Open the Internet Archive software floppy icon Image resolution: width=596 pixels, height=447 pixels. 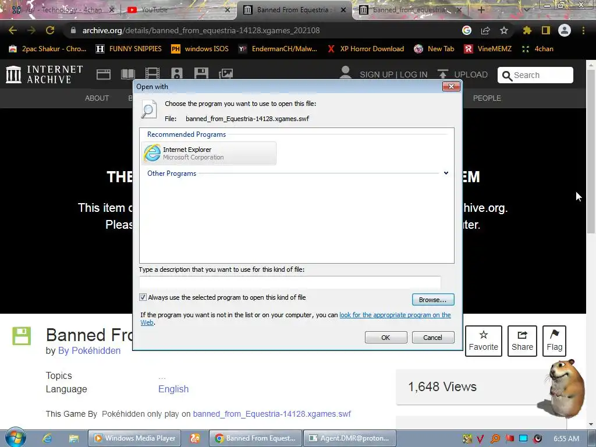[x=201, y=73]
